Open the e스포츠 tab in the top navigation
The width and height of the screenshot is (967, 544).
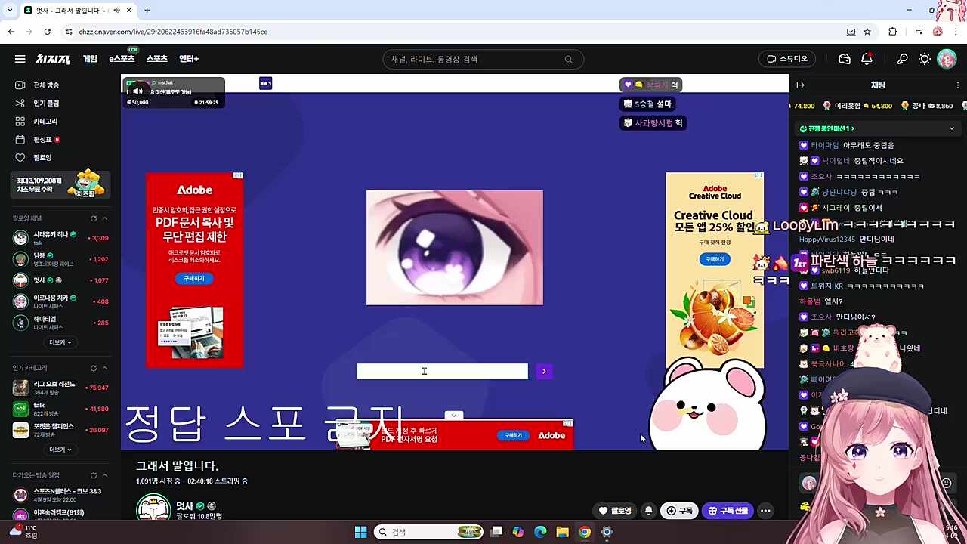pos(122,59)
